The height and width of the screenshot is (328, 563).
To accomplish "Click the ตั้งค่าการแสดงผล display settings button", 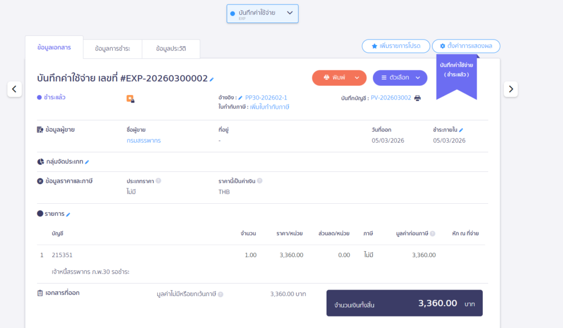I will (x=466, y=46).
